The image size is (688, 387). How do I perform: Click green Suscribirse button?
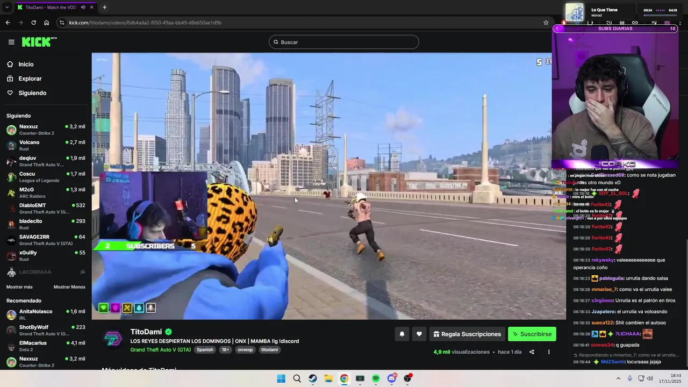pos(532,334)
